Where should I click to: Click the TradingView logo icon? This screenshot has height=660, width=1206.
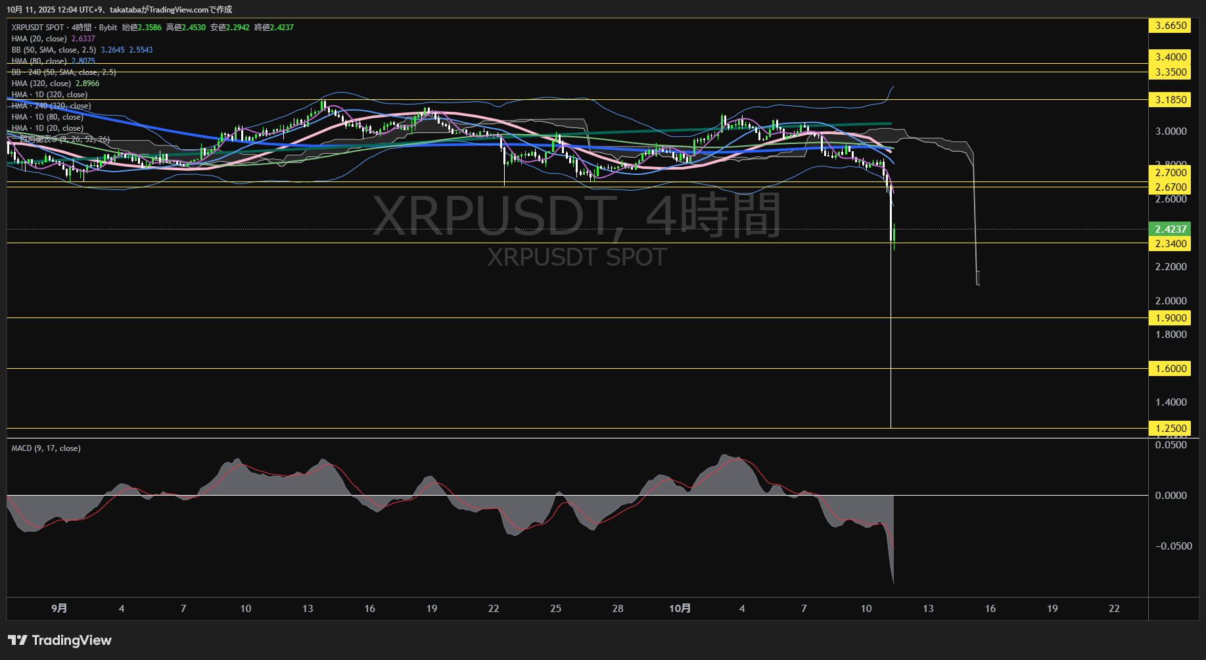click(x=18, y=640)
